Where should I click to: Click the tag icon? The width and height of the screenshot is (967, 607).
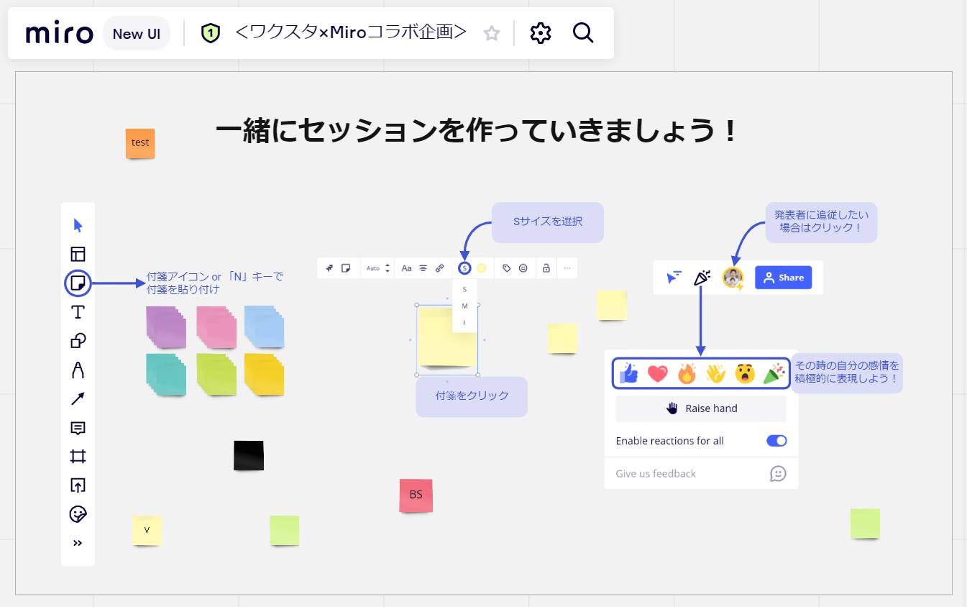click(507, 268)
